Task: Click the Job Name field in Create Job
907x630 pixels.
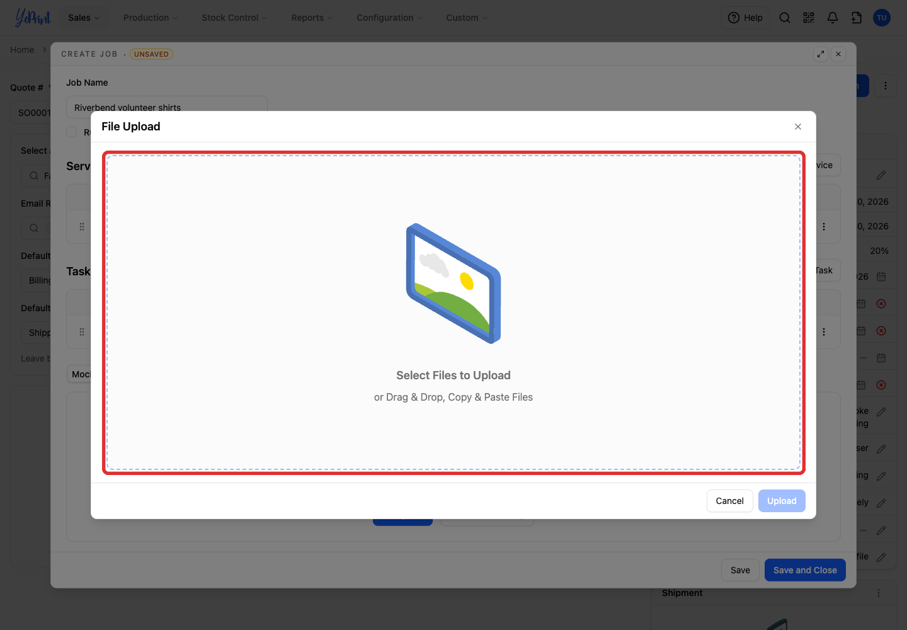Action: pos(167,106)
